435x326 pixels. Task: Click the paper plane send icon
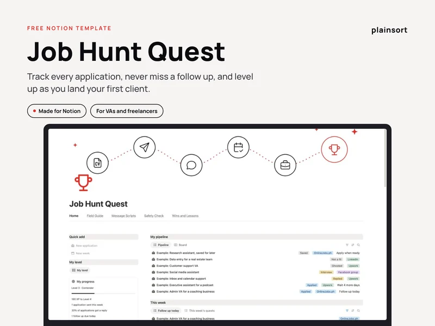tap(144, 147)
